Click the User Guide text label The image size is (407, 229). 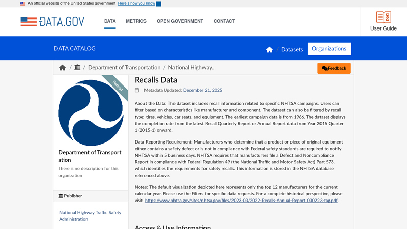pyautogui.click(x=384, y=28)
